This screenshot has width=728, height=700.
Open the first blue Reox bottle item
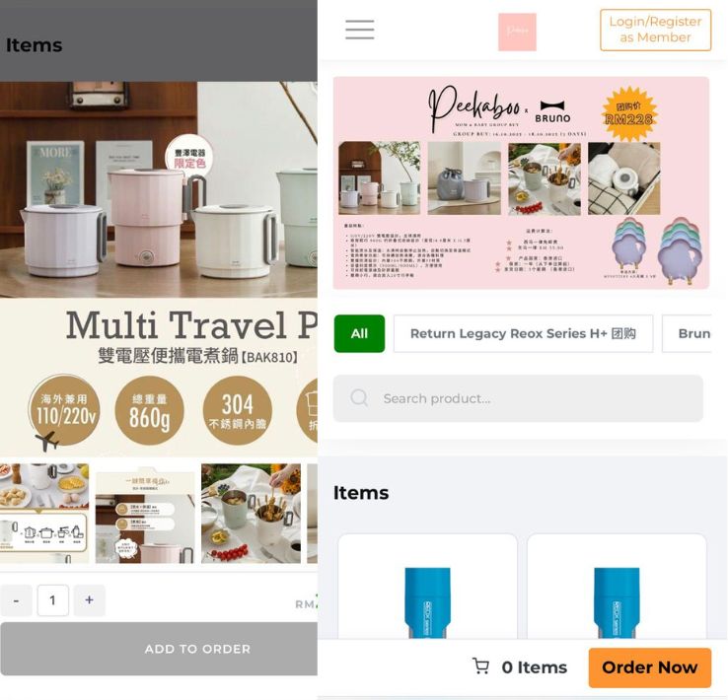coord(427,587)
